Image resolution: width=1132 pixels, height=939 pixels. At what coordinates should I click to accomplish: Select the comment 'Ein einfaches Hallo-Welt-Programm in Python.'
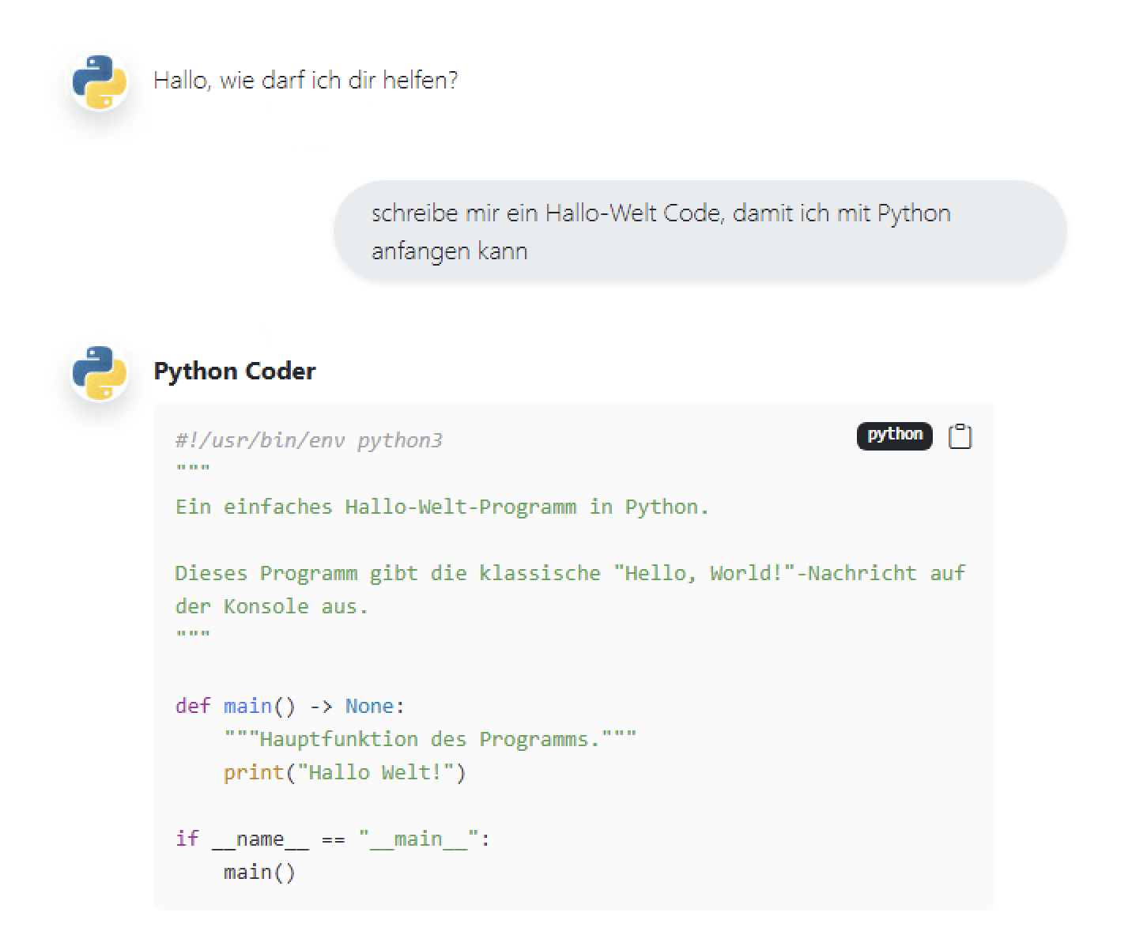click(x=441, y=507)
